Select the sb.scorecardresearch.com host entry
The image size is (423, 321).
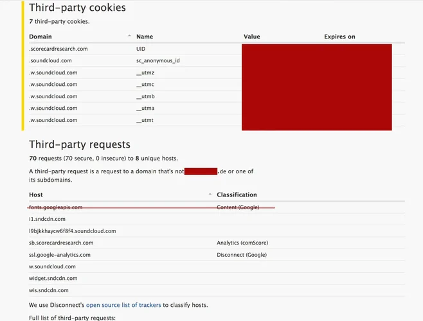pos(61,243)
